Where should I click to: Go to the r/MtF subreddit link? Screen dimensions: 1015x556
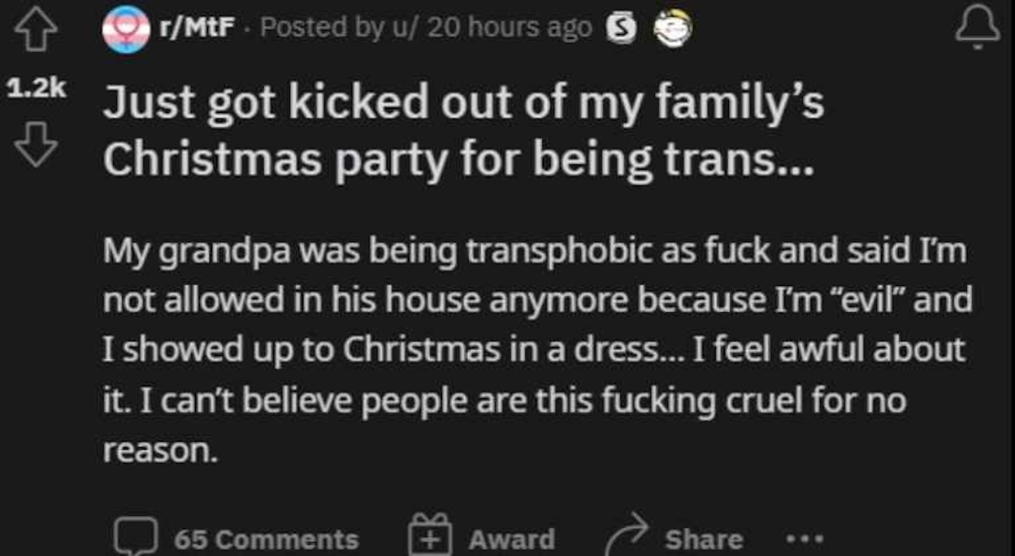pyautogui.click(x=196, y=27)
